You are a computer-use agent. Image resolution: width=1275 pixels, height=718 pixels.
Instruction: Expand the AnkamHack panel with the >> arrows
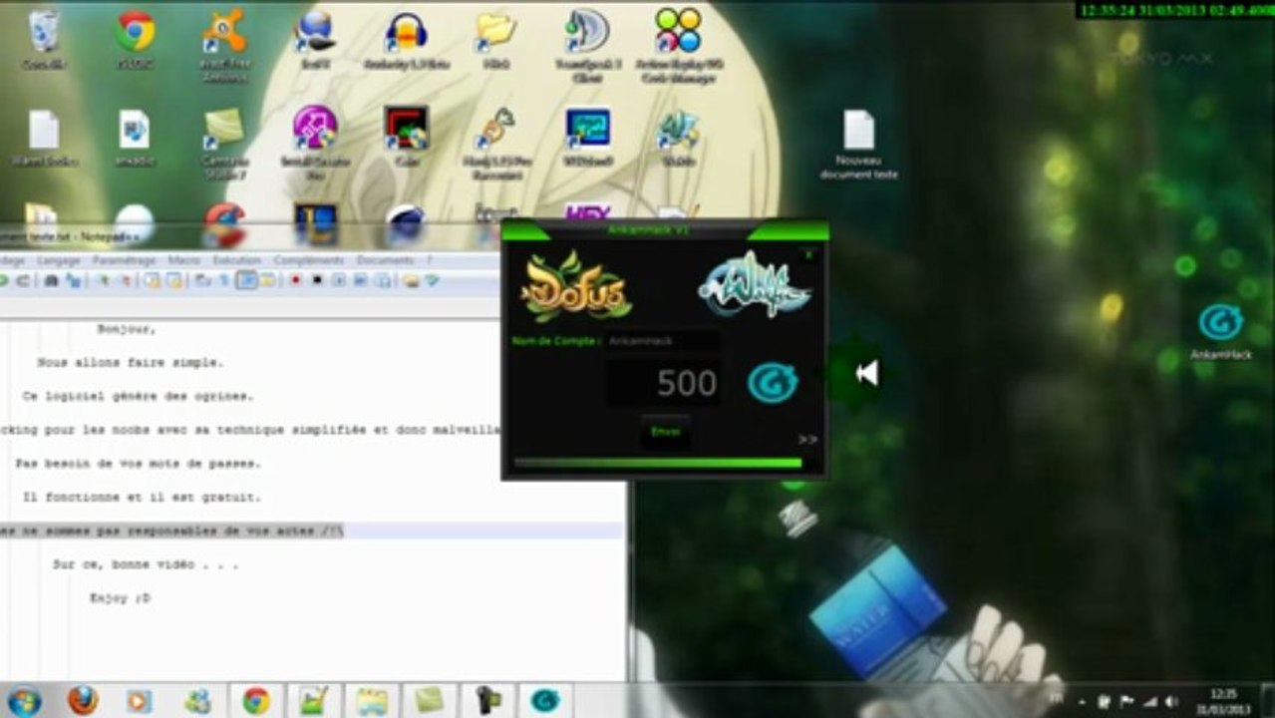tap(807, 439)
